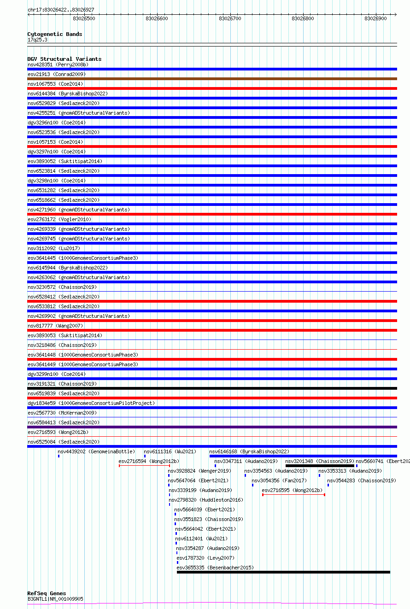This screenshot has height=609, width=410.
Task: Click nsv817777 (Wang2007) variant label
Action: point(55,326)
